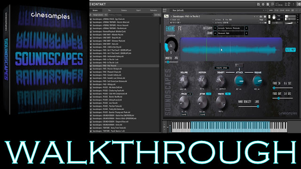Image resolution: width=301 pixels, height=169 pixels.
Task: Click the Volume knob
Action: (184, 81)
